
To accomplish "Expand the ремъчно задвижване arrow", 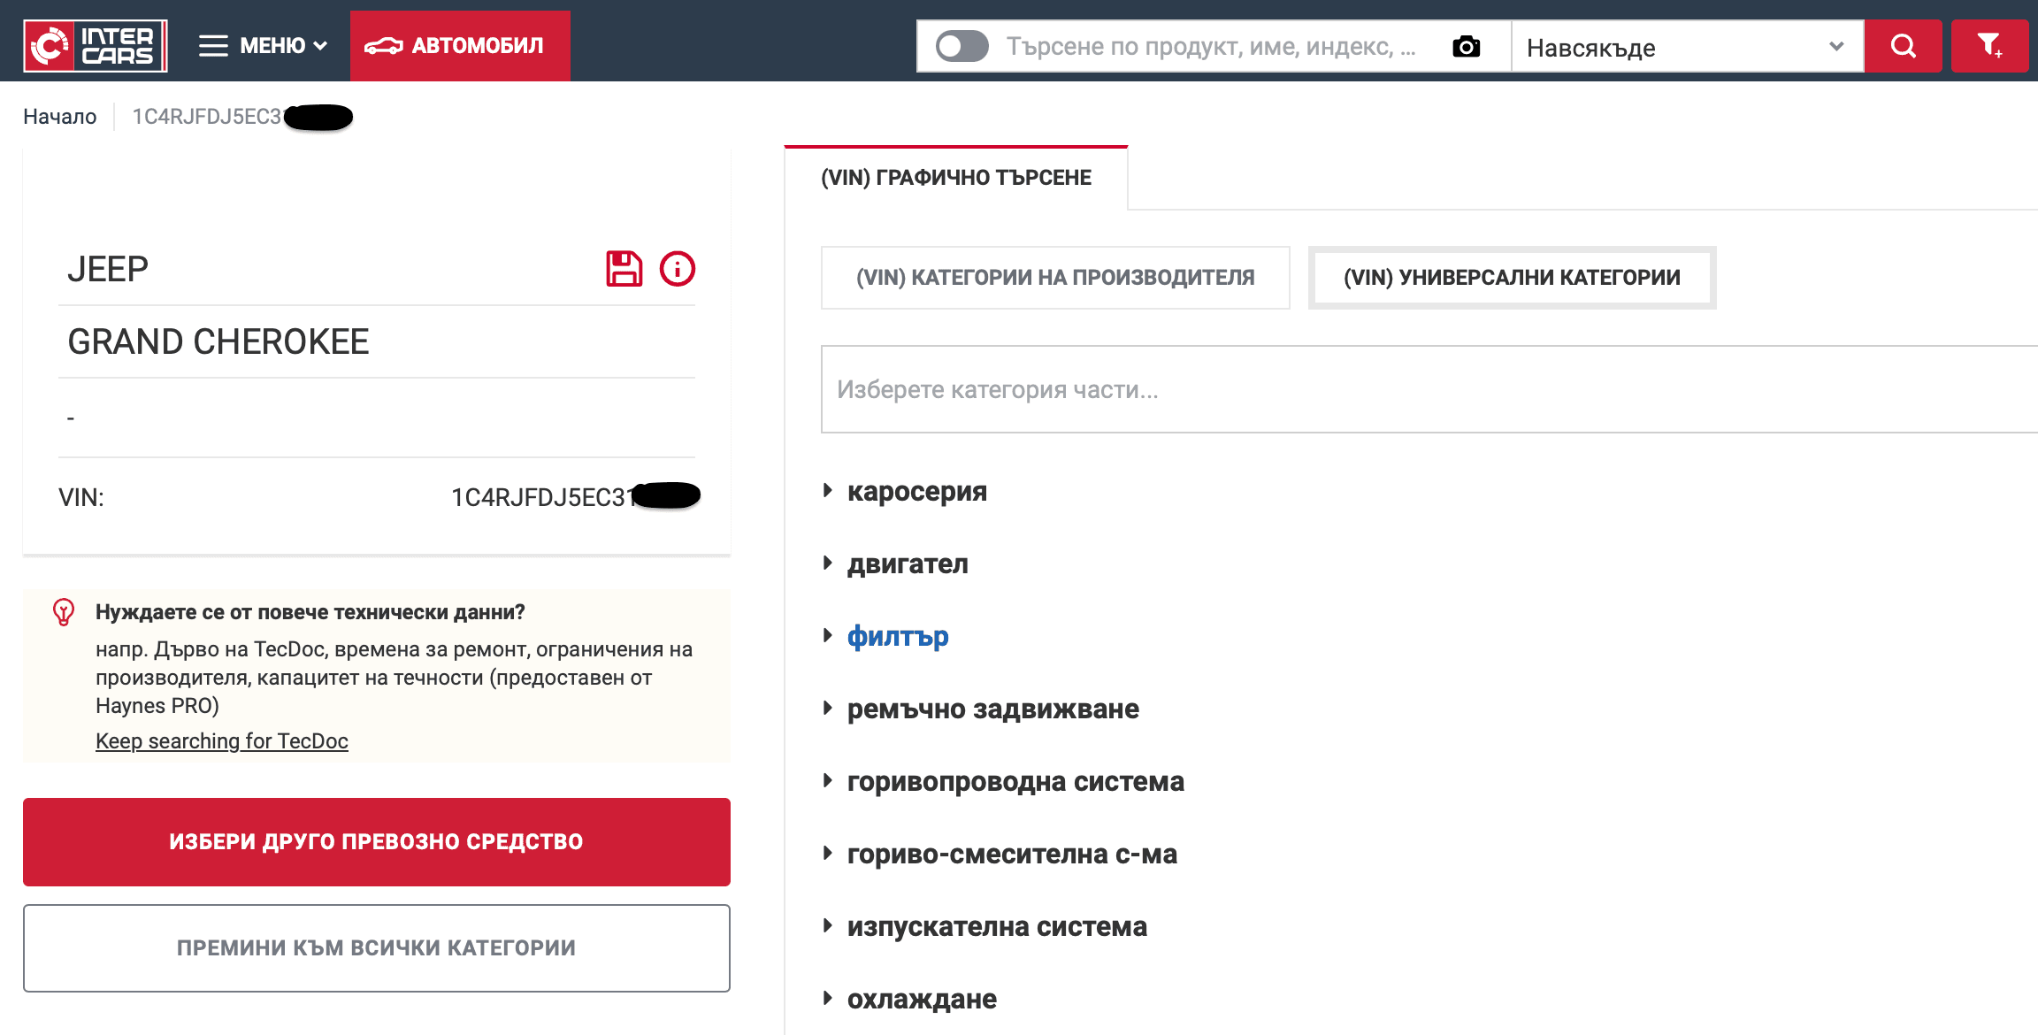I will (x=828, y=708).
